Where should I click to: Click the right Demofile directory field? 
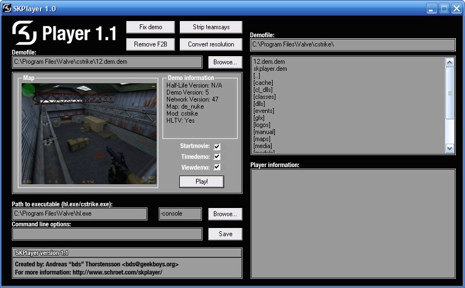click(x=353, y=44)
